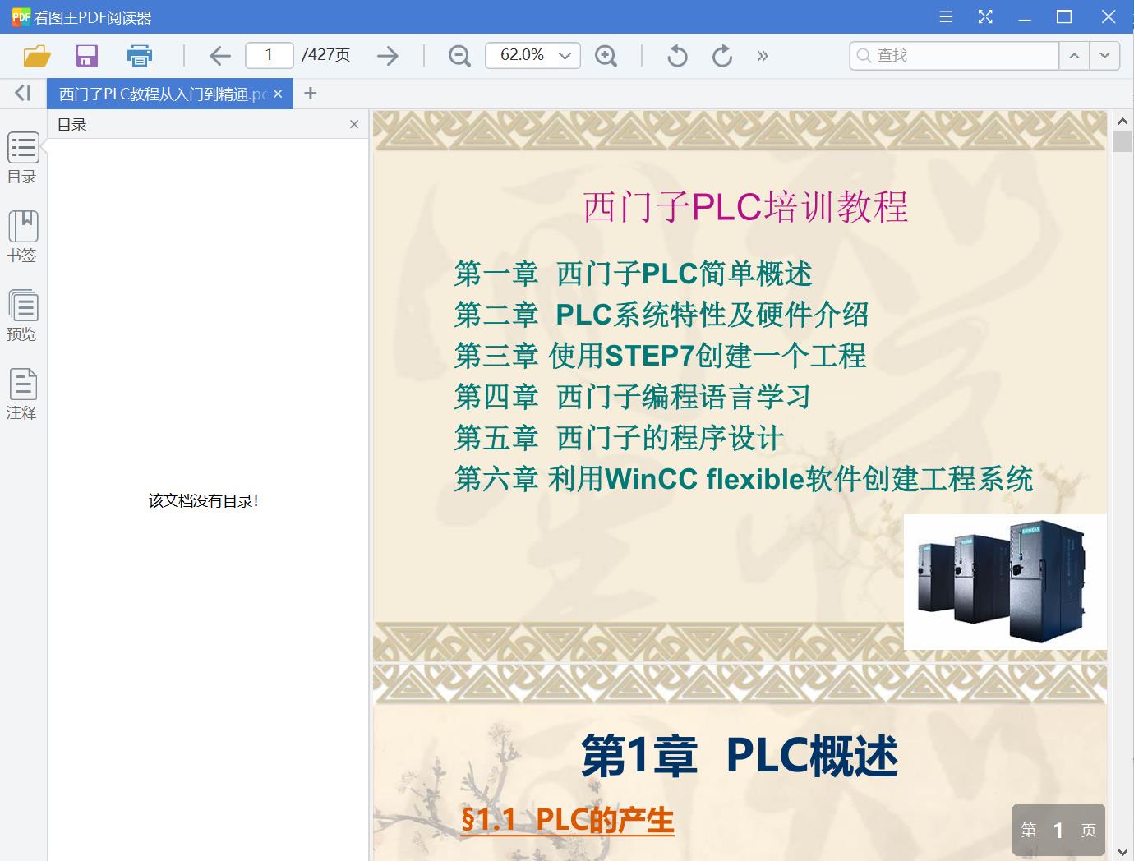
Task: Click the page number input field
Action: point(269,55)
